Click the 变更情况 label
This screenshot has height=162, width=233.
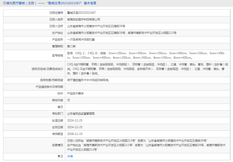[x=57, y=145]
